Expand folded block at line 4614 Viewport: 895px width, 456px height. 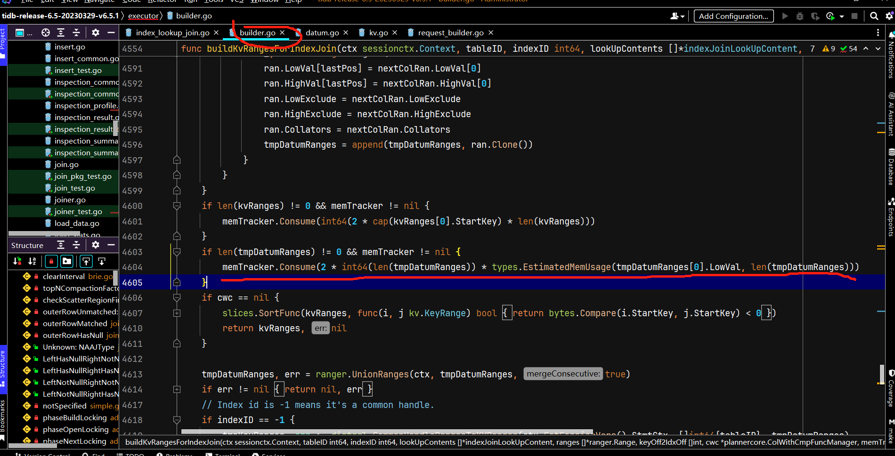[x=177, y=389]
